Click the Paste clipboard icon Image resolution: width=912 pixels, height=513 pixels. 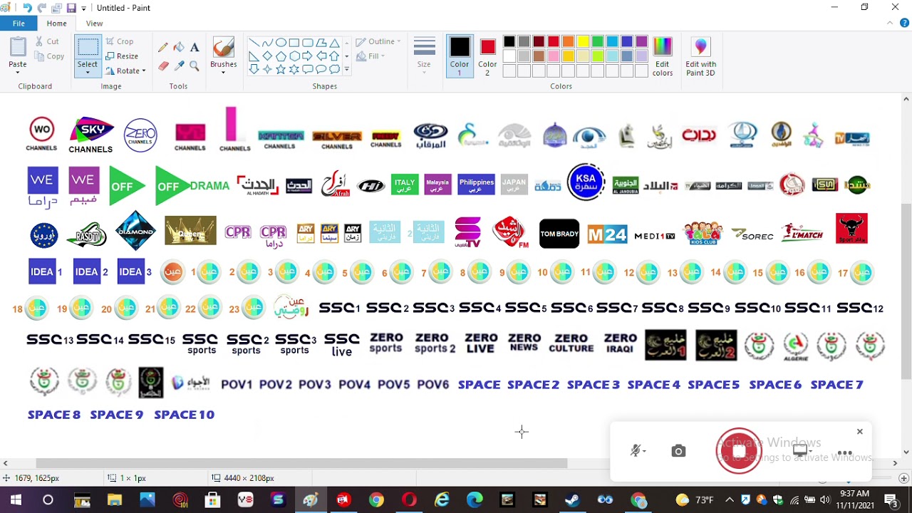point(18,47)
